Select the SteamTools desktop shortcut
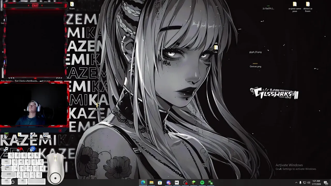This screenshot has width=331, height=186. [x=33, y=136]
